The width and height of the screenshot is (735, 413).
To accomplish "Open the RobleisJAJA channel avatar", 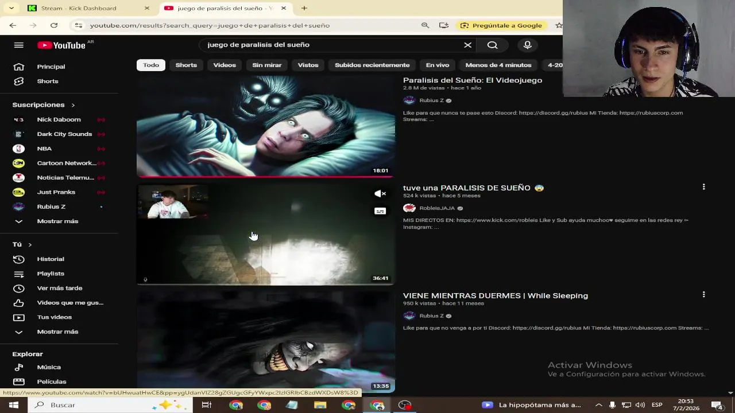I will 409,208.
